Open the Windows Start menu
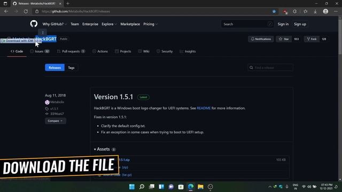 (x=132, y=187)
